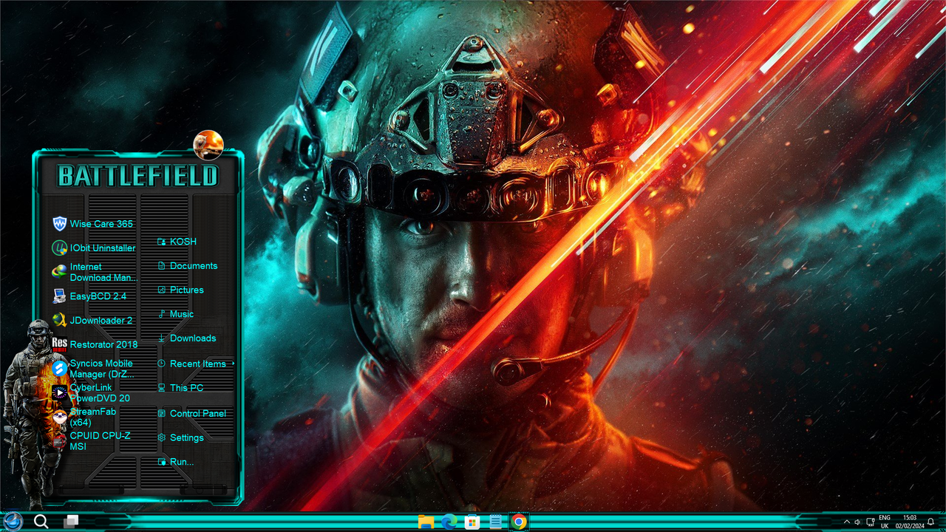This screenshot has height=532, width=946.
Task: Open IObit Uninstaller in start menu
Action: pos(94,248)
